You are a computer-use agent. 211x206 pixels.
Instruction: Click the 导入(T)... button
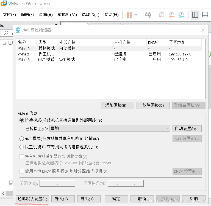coord(63,199)
